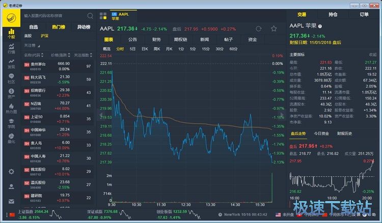Click the 资产 assets sidebar icon
The image size is (382, 223).
pos(11,93)
